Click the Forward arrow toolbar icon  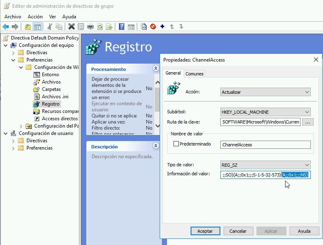pos(15,26)
